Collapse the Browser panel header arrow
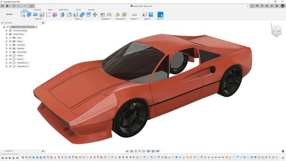286x161 pixels. (2, 23)
